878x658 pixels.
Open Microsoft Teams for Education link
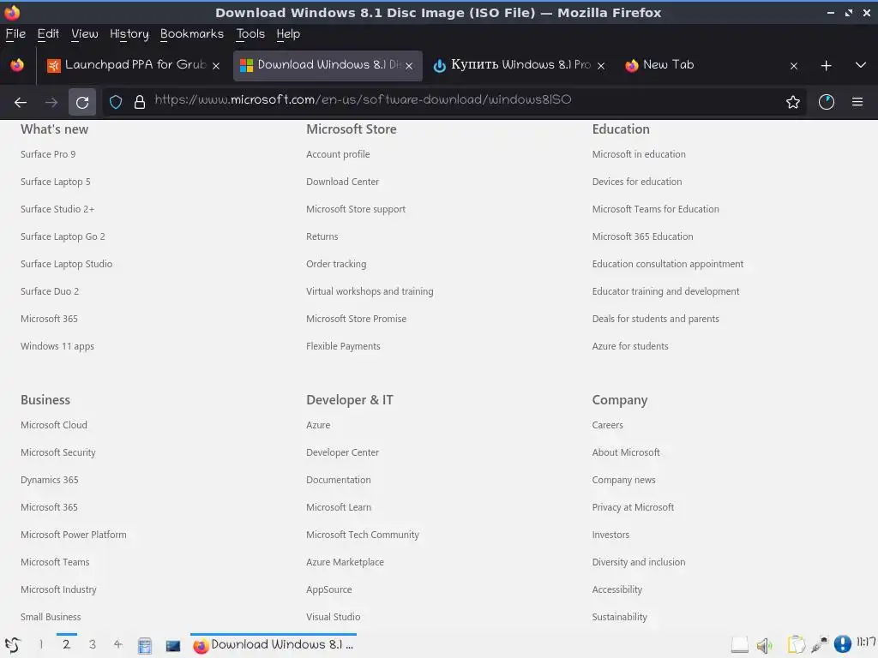656,209
